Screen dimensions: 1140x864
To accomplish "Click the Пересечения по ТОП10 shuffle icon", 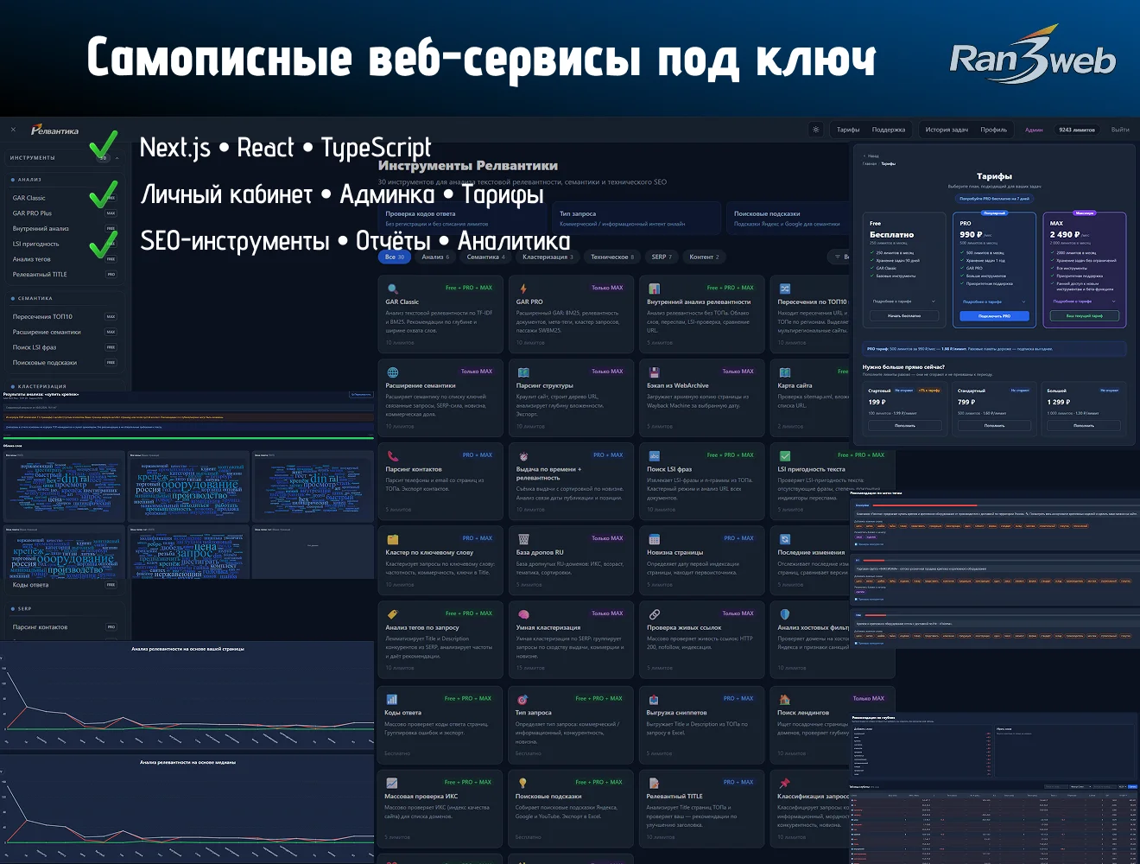I will pyautogui.click(x=785, y=289).
